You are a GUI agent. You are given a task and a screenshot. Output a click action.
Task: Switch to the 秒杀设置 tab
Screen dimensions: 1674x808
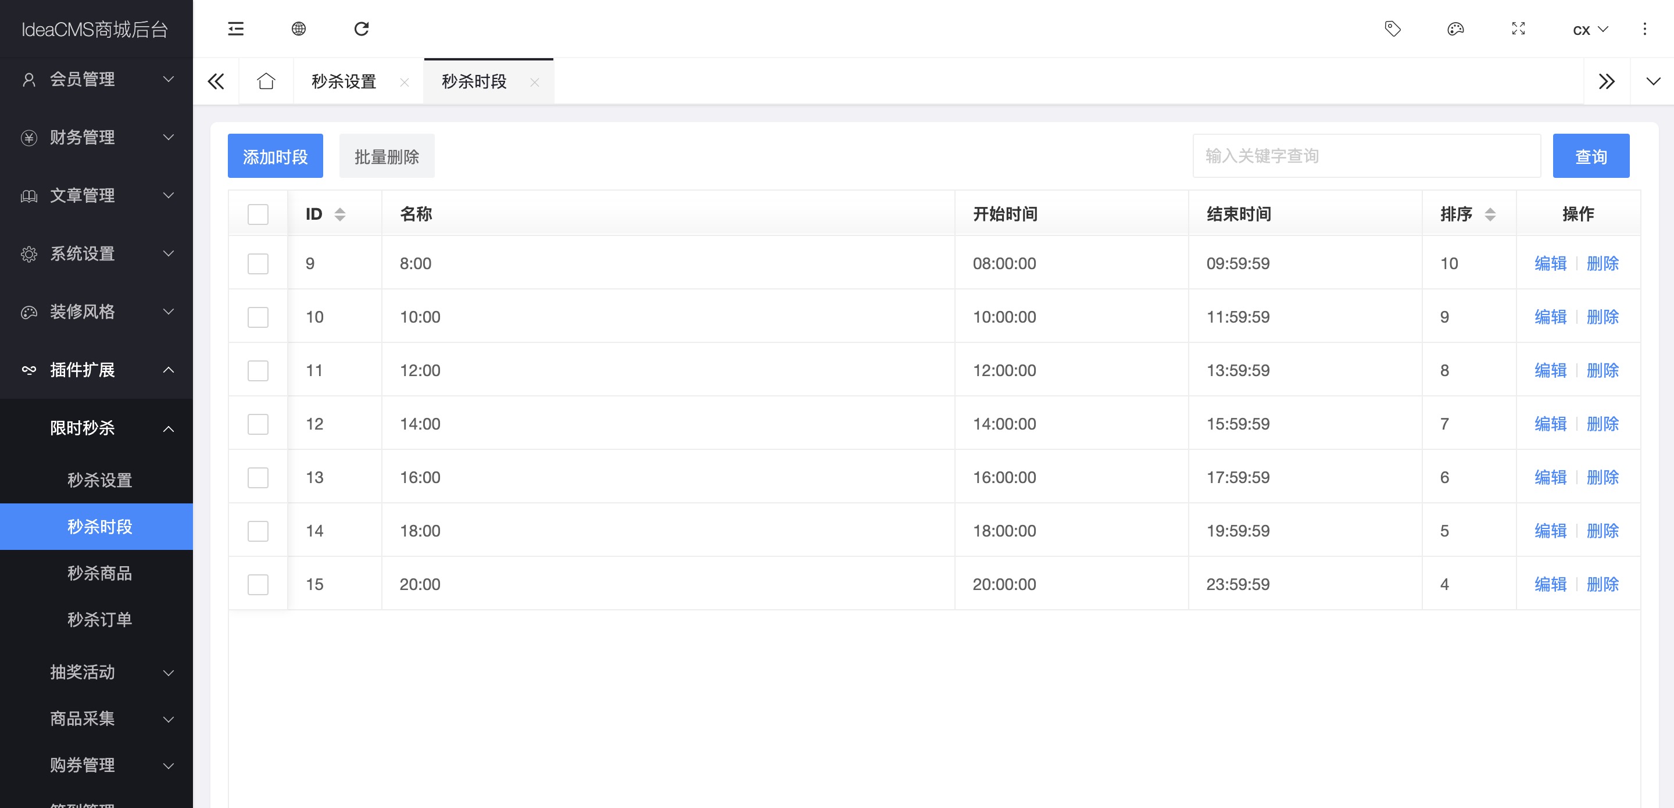344,81
